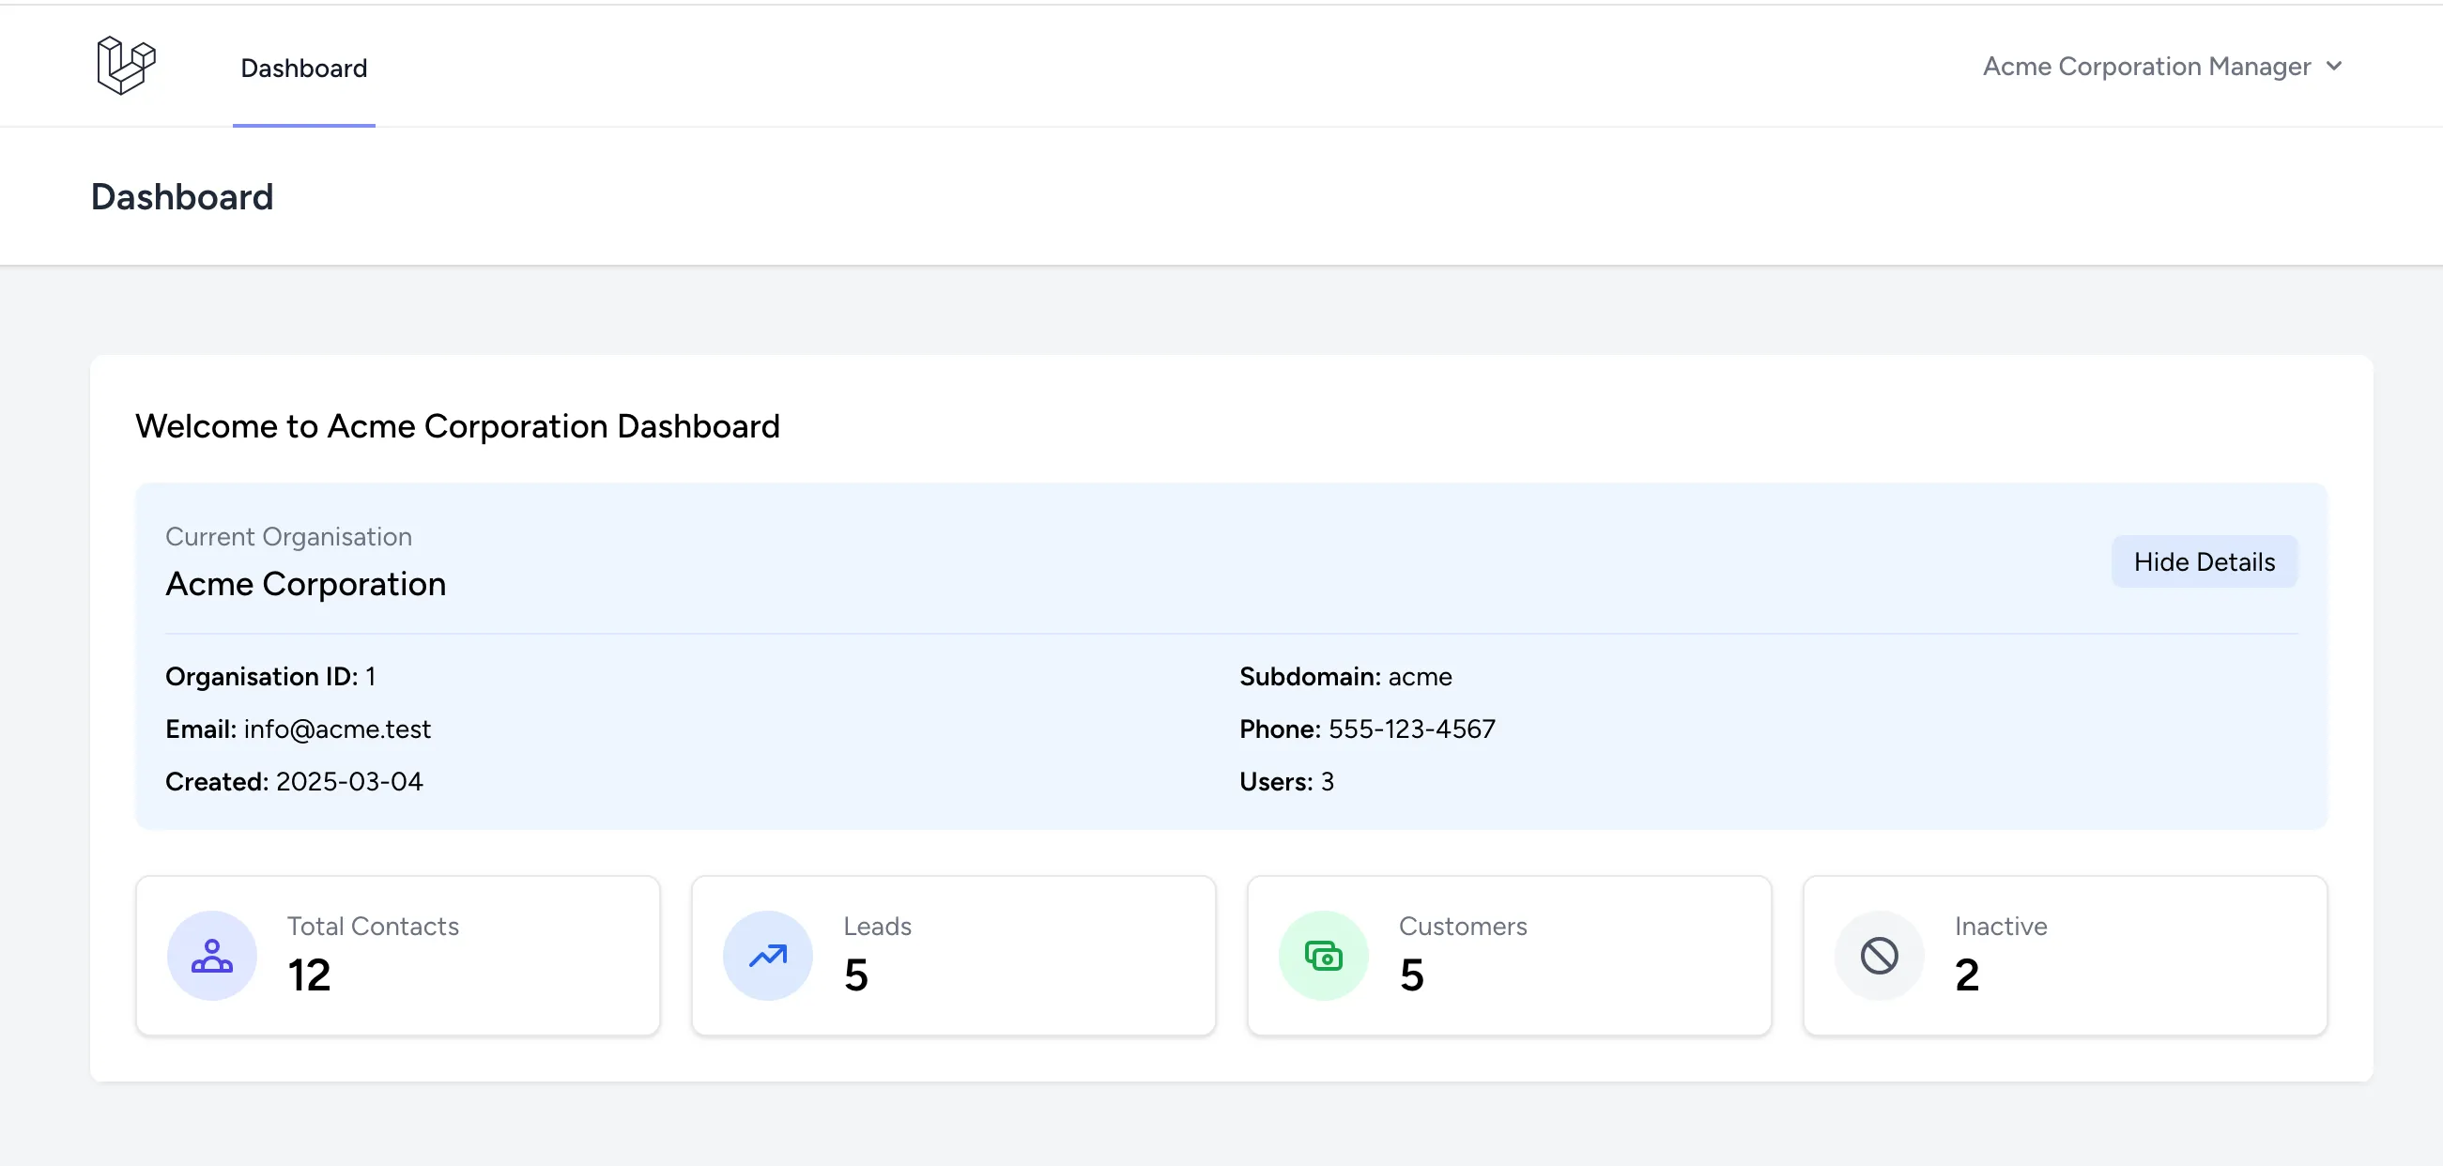
Task: Hide organisation details panel
Action: coord(2203,561)
